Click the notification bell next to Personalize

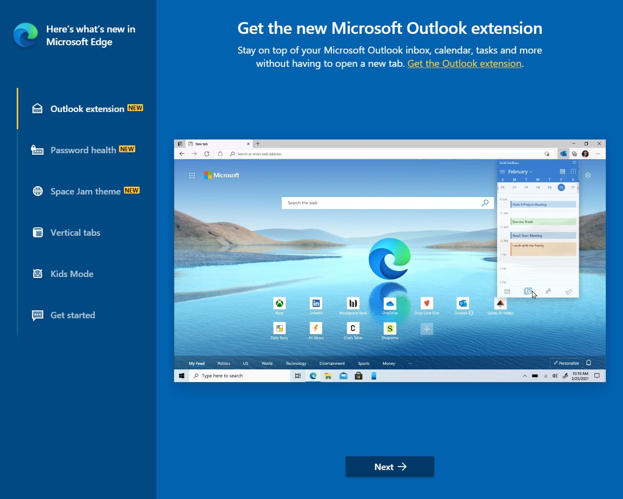[x=589, y=363]
